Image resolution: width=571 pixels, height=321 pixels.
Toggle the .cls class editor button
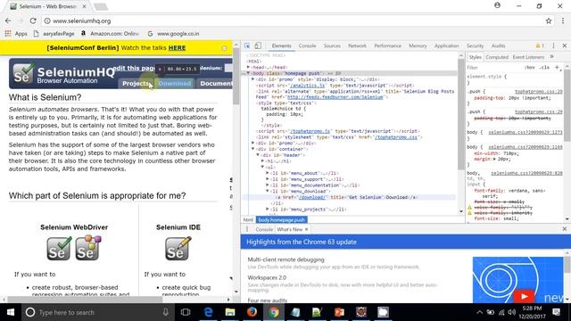click(x=544, y=68)
